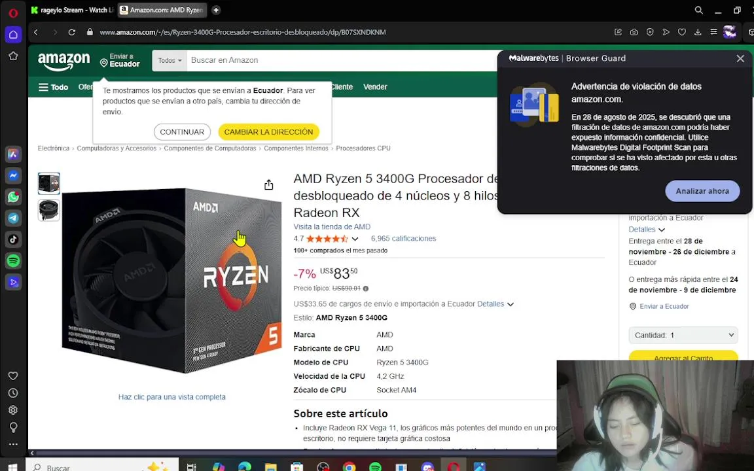Viewport: 754px width, 471px height.
Task: Open Spotify in the Opera sidebar
Action: point(13,260)
